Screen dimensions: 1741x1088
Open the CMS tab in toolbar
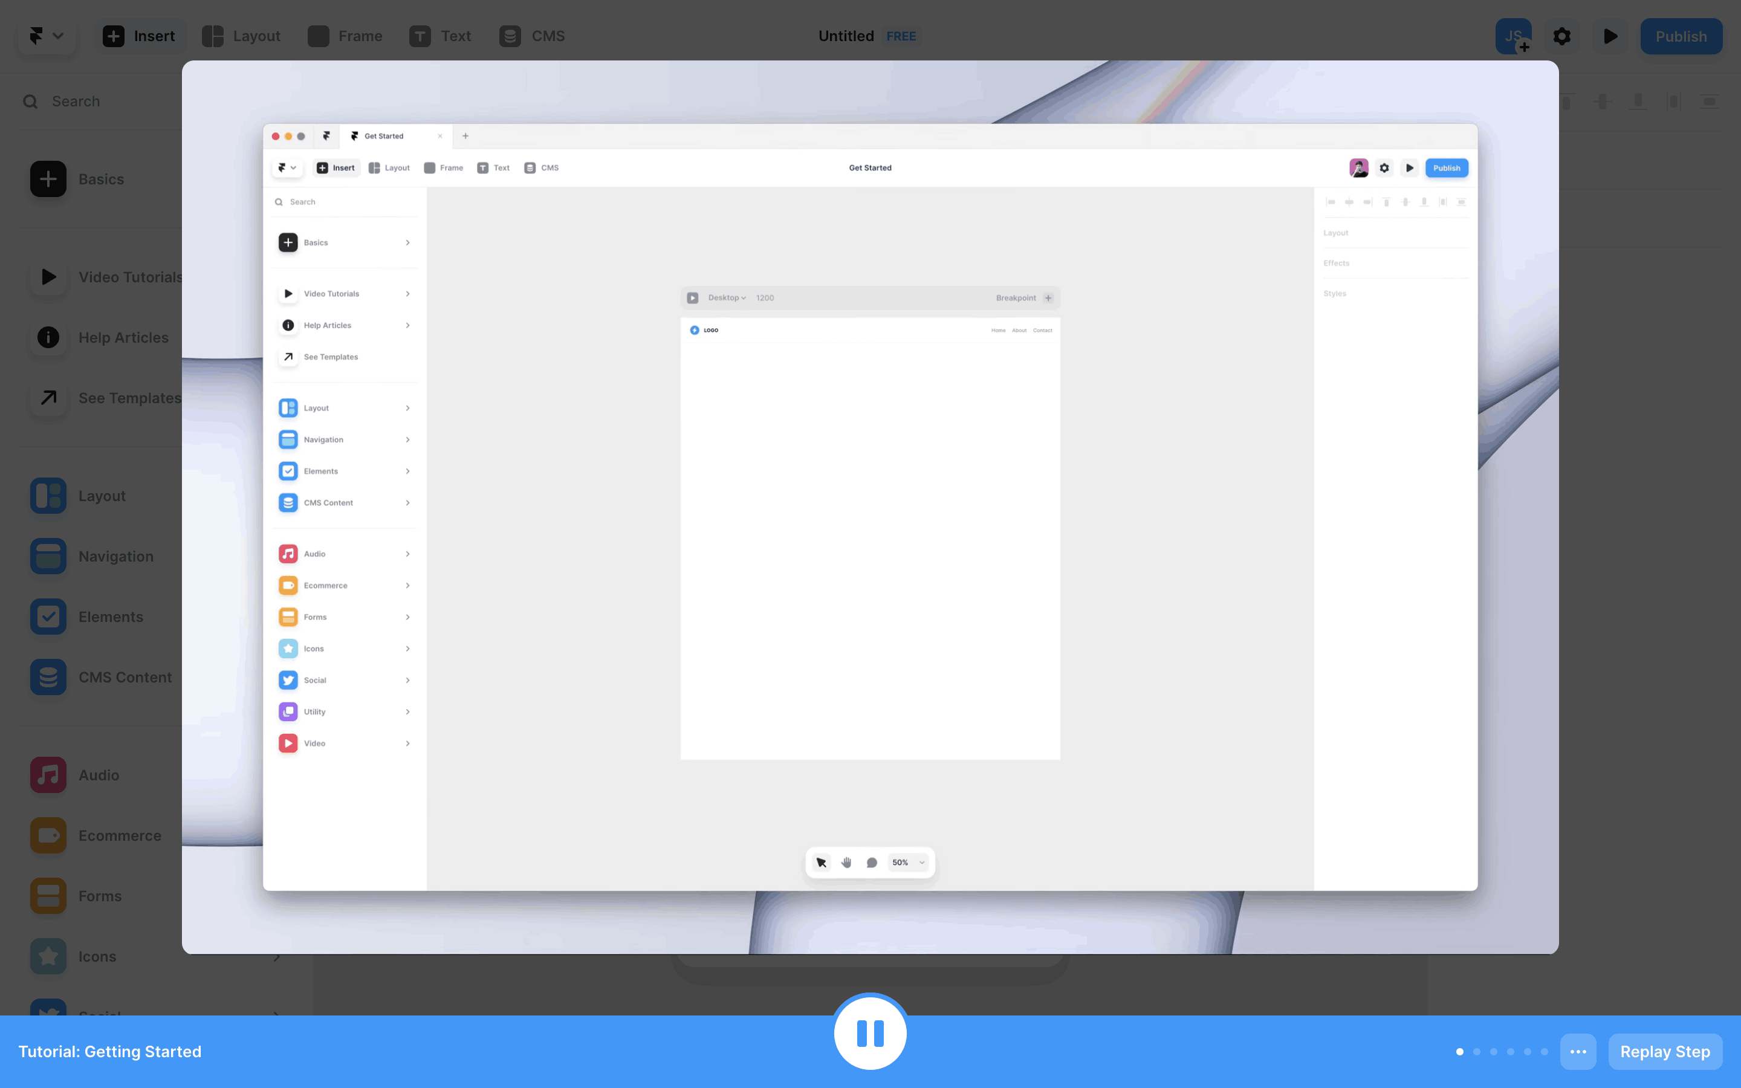point(533,36)
